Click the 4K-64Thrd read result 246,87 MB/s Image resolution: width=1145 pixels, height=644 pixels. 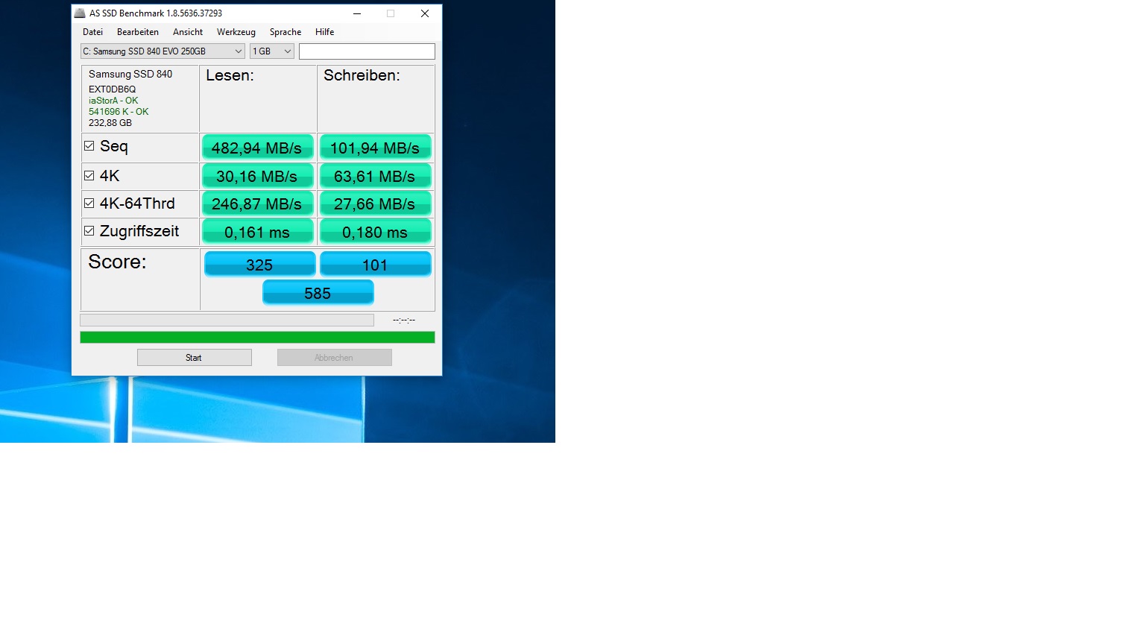coord(257,204)
